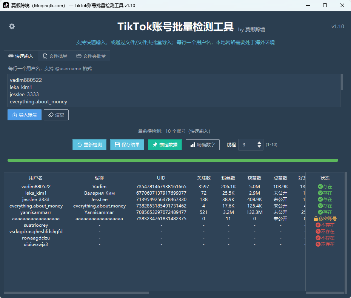The image size is (351, 298).
Task: Switch to the 文件批量 tab
Action: pyautogui.click(x=55, y=56)
